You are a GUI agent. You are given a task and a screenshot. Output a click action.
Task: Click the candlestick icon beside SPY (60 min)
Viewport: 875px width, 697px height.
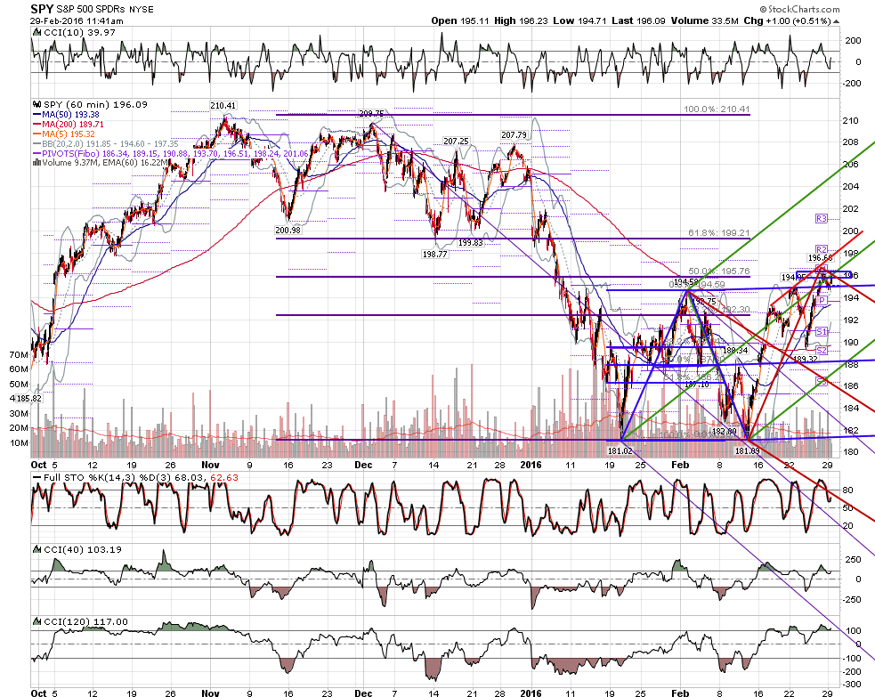coord(37,104)
